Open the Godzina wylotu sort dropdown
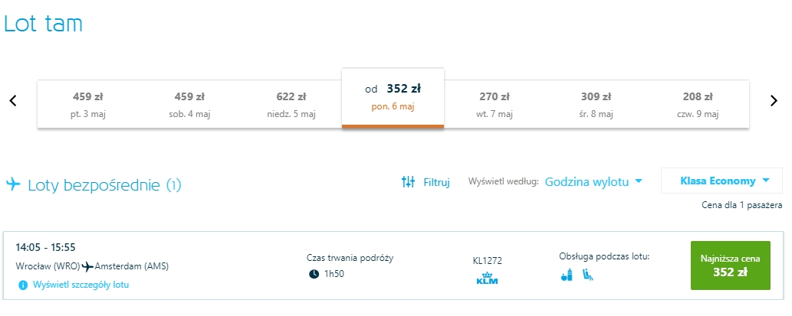 pyautogui.click(x=593, y=182)
